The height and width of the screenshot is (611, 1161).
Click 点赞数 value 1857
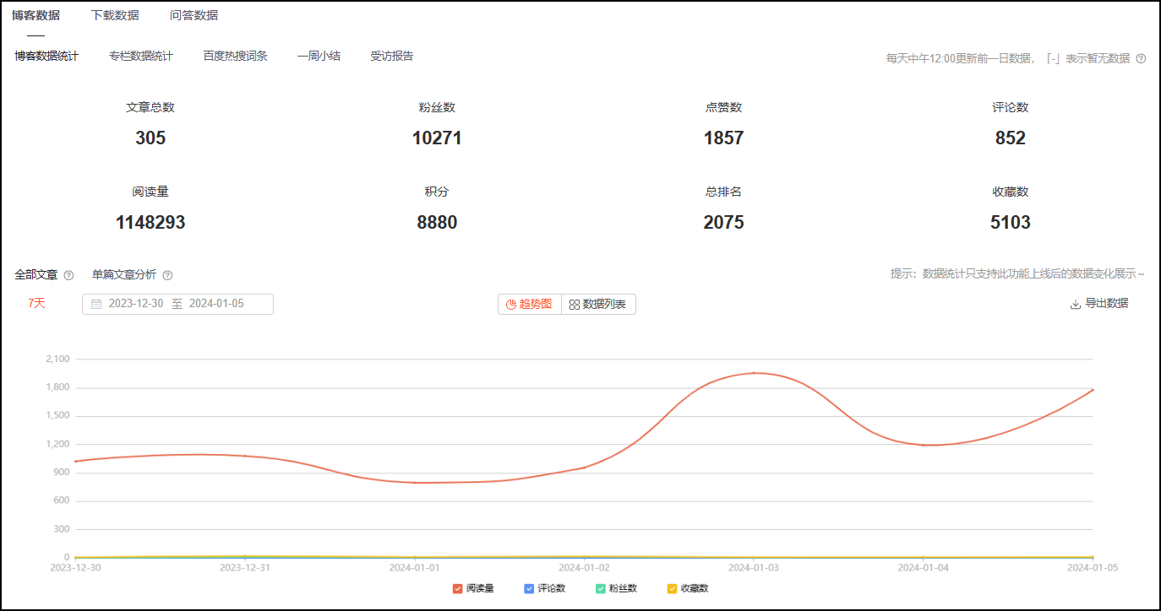(724, 138)
